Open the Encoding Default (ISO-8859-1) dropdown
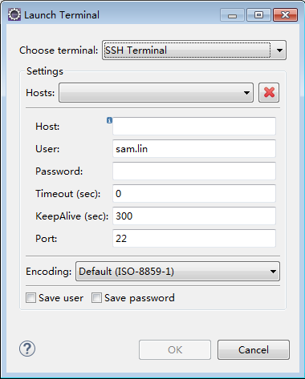Screen dimensions: 305x379 point(178,272)
